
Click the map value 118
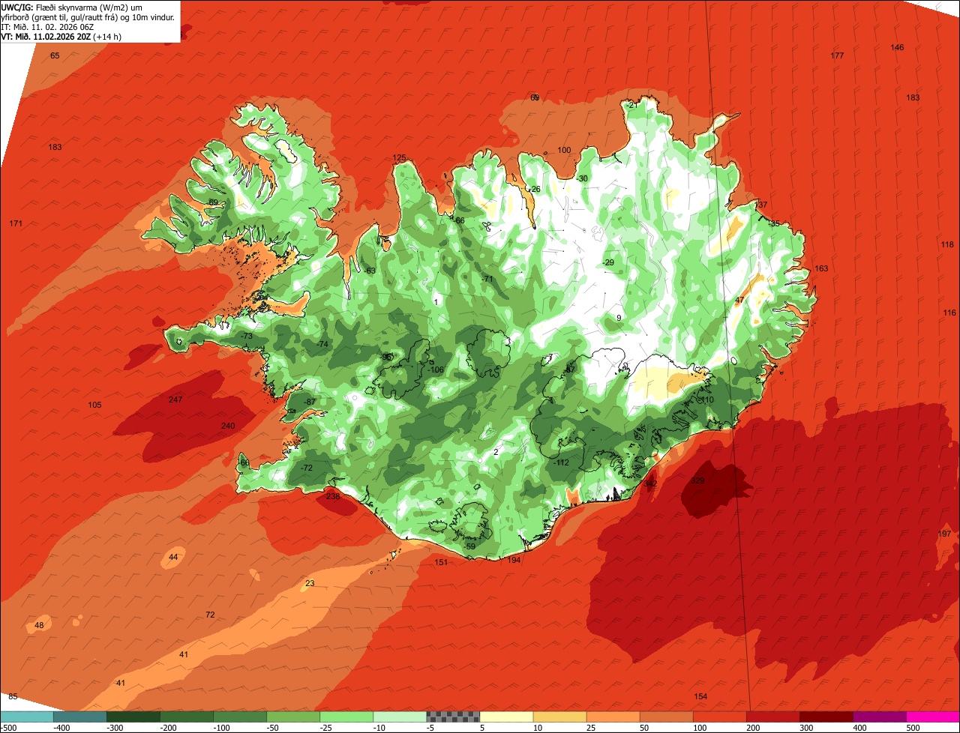(947, 244)
